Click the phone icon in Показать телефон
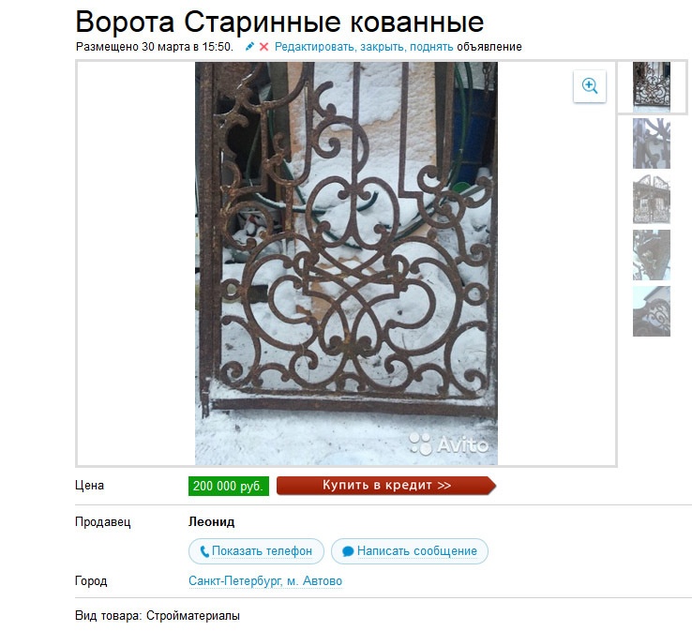This screenshot has height=631, width=692. tap(204, 551)
